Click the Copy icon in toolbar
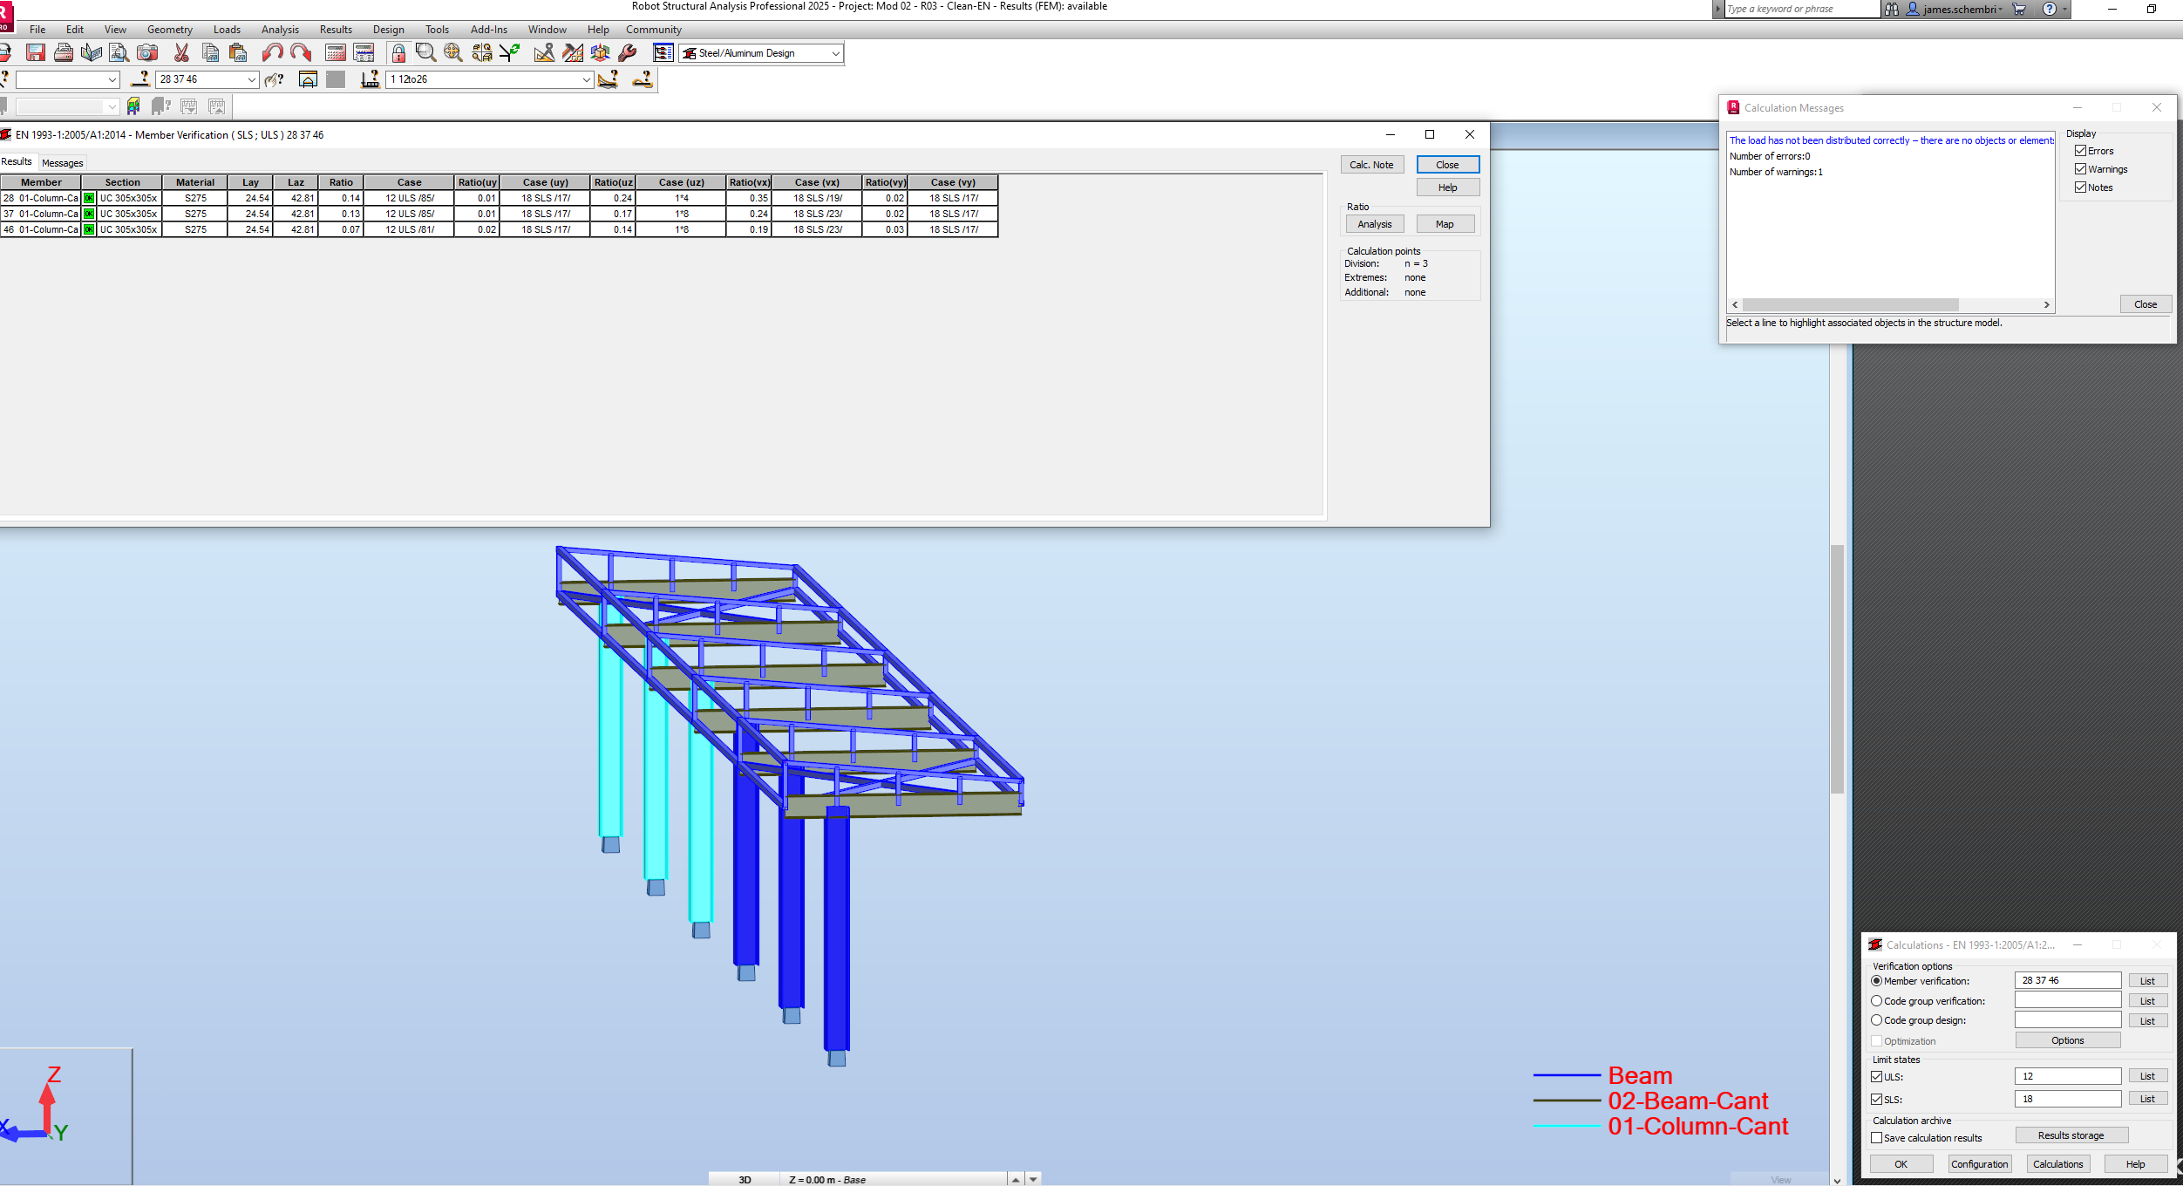 coord(210,53)
